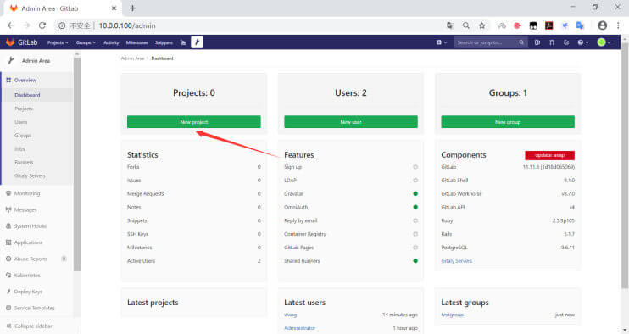This screenshot has height=334, width=629.
Task: Click the Messages sidebar icon
Action: pyautogui.click(x=8, y=209)
